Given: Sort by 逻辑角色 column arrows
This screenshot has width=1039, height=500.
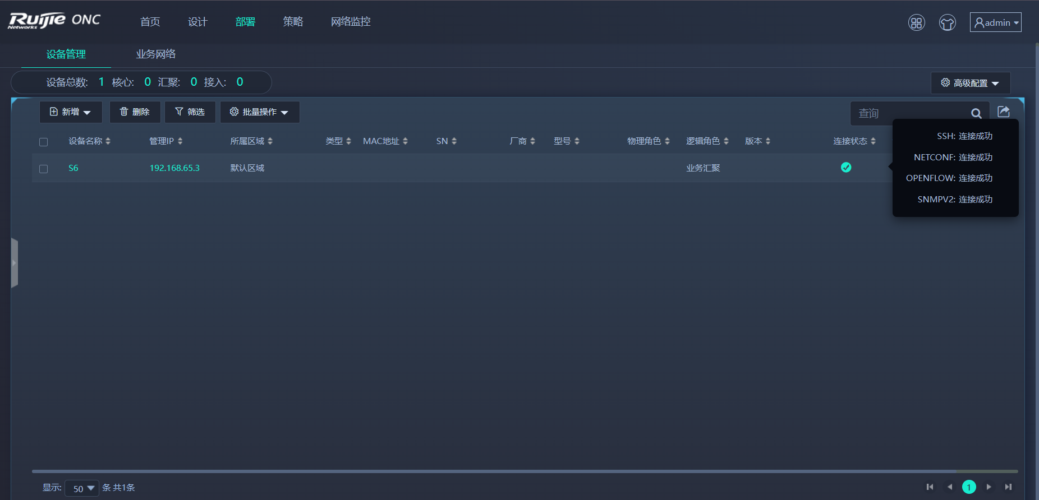Looking at the screenshot, I should pos(726,141).
